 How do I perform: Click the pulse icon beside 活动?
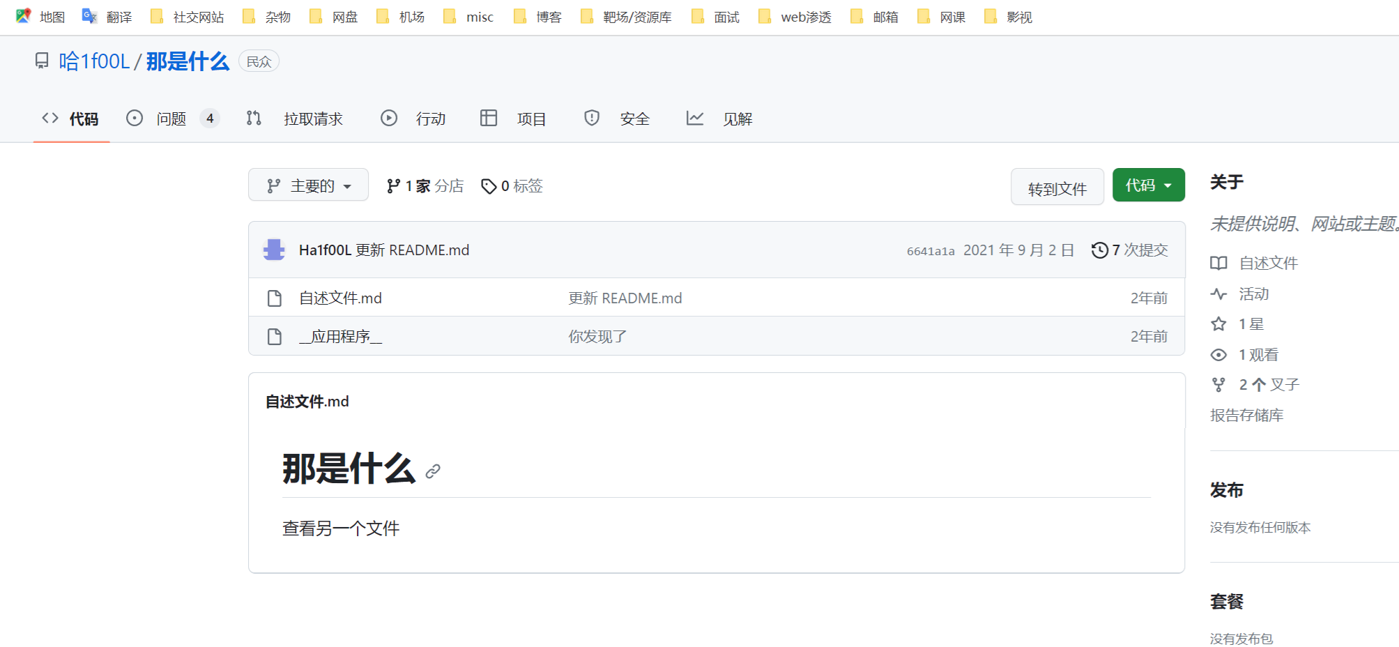pos(1218,294)
